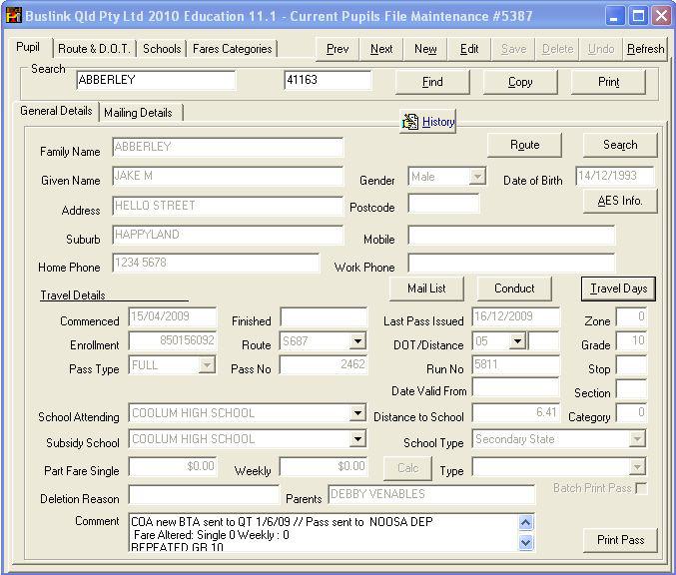Click the Pass No field 2462
Image resolution: width=676 pixels, height=575 pixels.
click(324, 364)
